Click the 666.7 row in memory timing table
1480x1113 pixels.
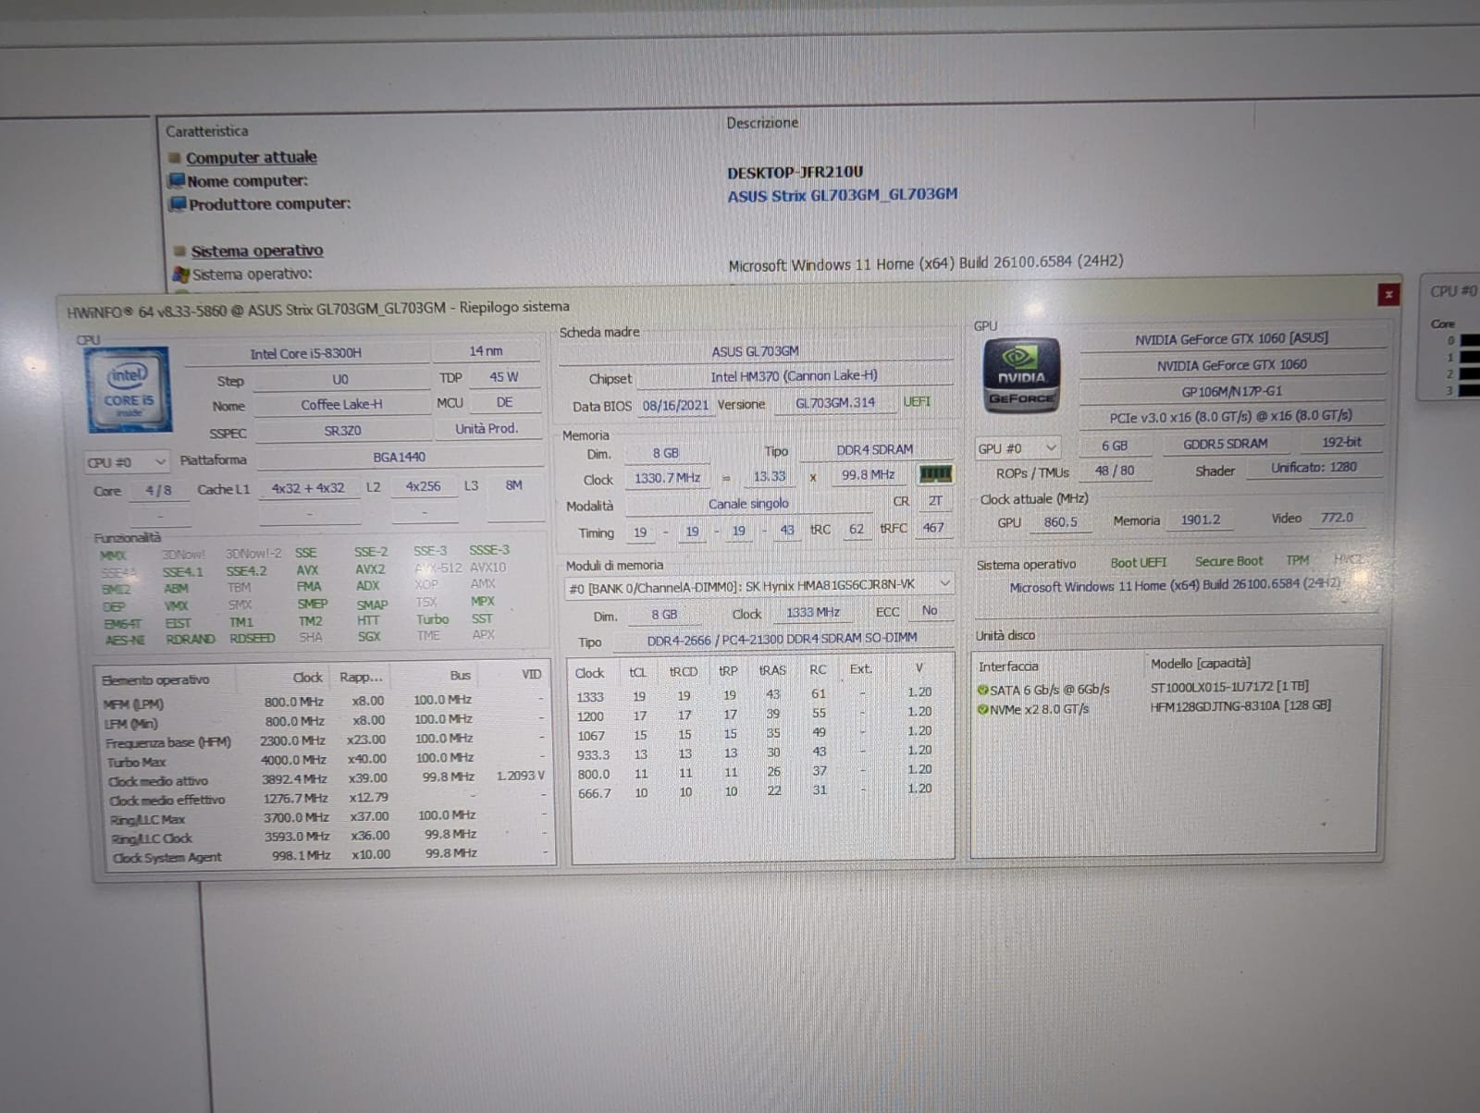[758, 792]
